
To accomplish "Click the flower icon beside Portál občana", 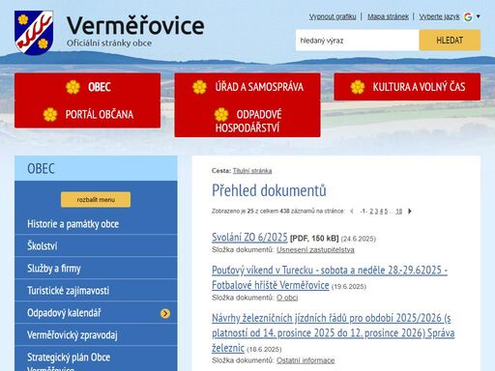I will pos(50,114).
